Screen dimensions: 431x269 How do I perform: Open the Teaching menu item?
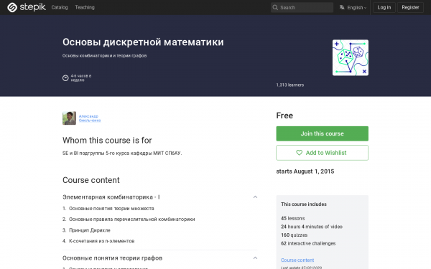click(85, 7)
